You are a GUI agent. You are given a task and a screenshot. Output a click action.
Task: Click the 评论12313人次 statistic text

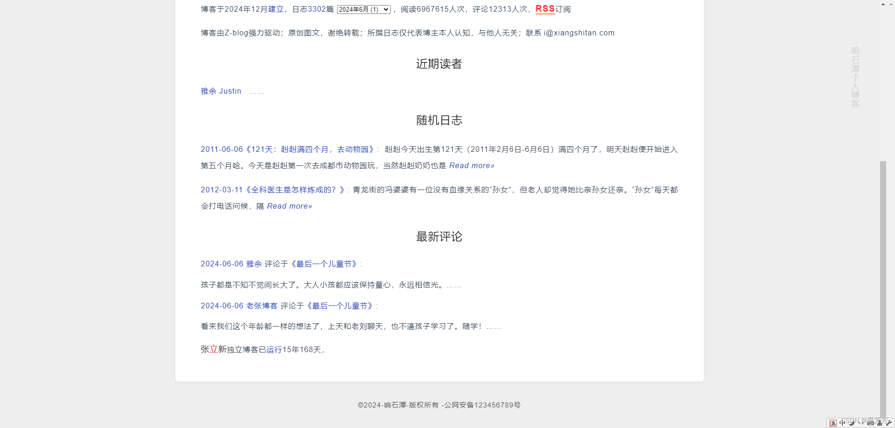pos(500,9)
